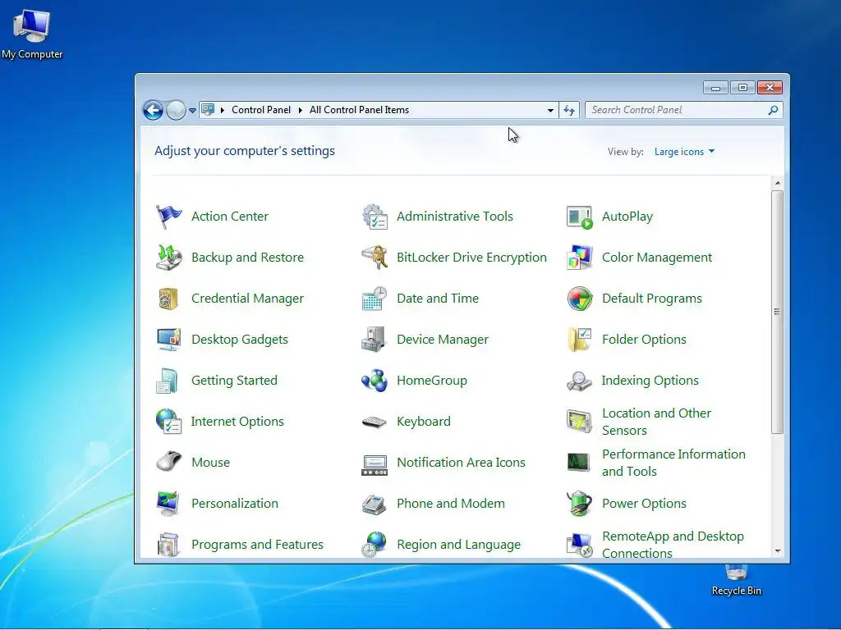The image size is (841, 630).
Task: Click All Control Panel Items breadcrumb
Action: tap(360, 110)
